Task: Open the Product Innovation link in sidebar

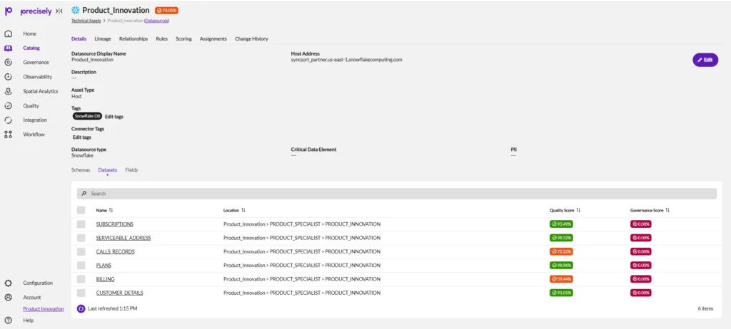Action: click(x=44, y=309)
